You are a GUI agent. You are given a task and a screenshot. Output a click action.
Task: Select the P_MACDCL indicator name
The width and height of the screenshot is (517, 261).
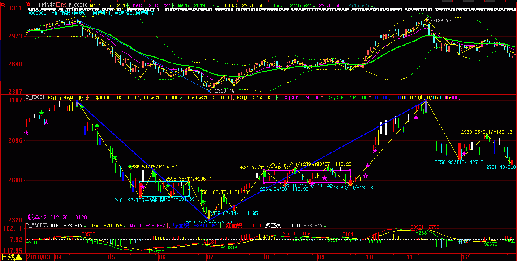tap(37, 226)
